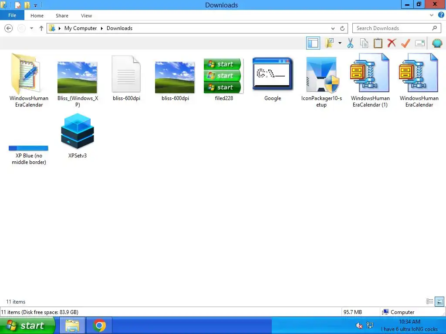Viewport: 446px width, 334px height.
Task: Click the Downloads folder icon in title bar
Action: tap(3, 5)
